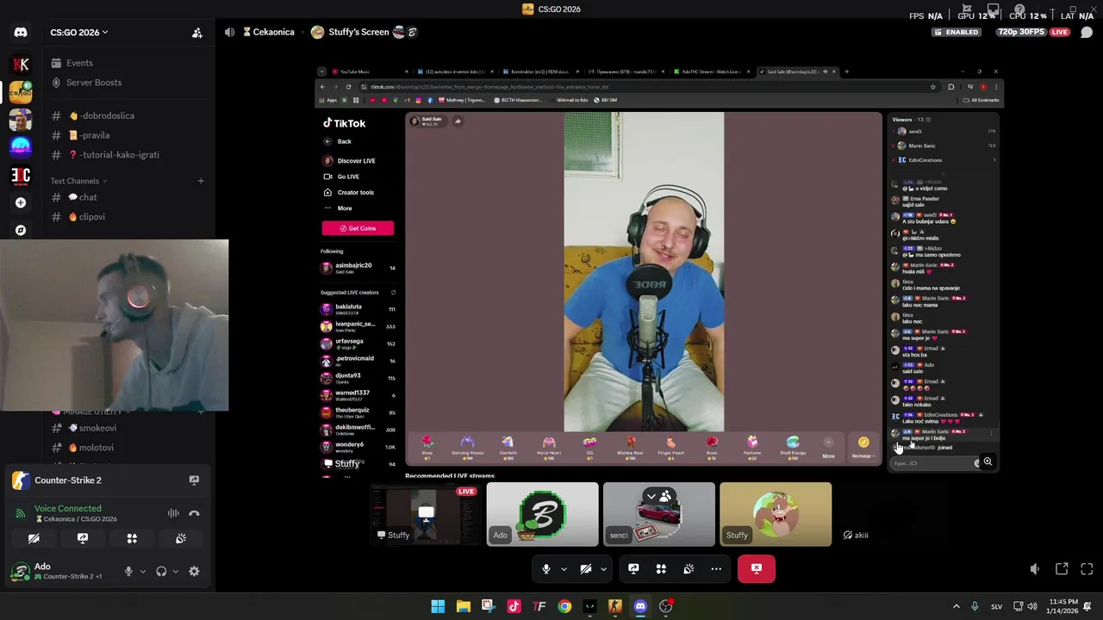Open TikTok app from taskbar

514,606
